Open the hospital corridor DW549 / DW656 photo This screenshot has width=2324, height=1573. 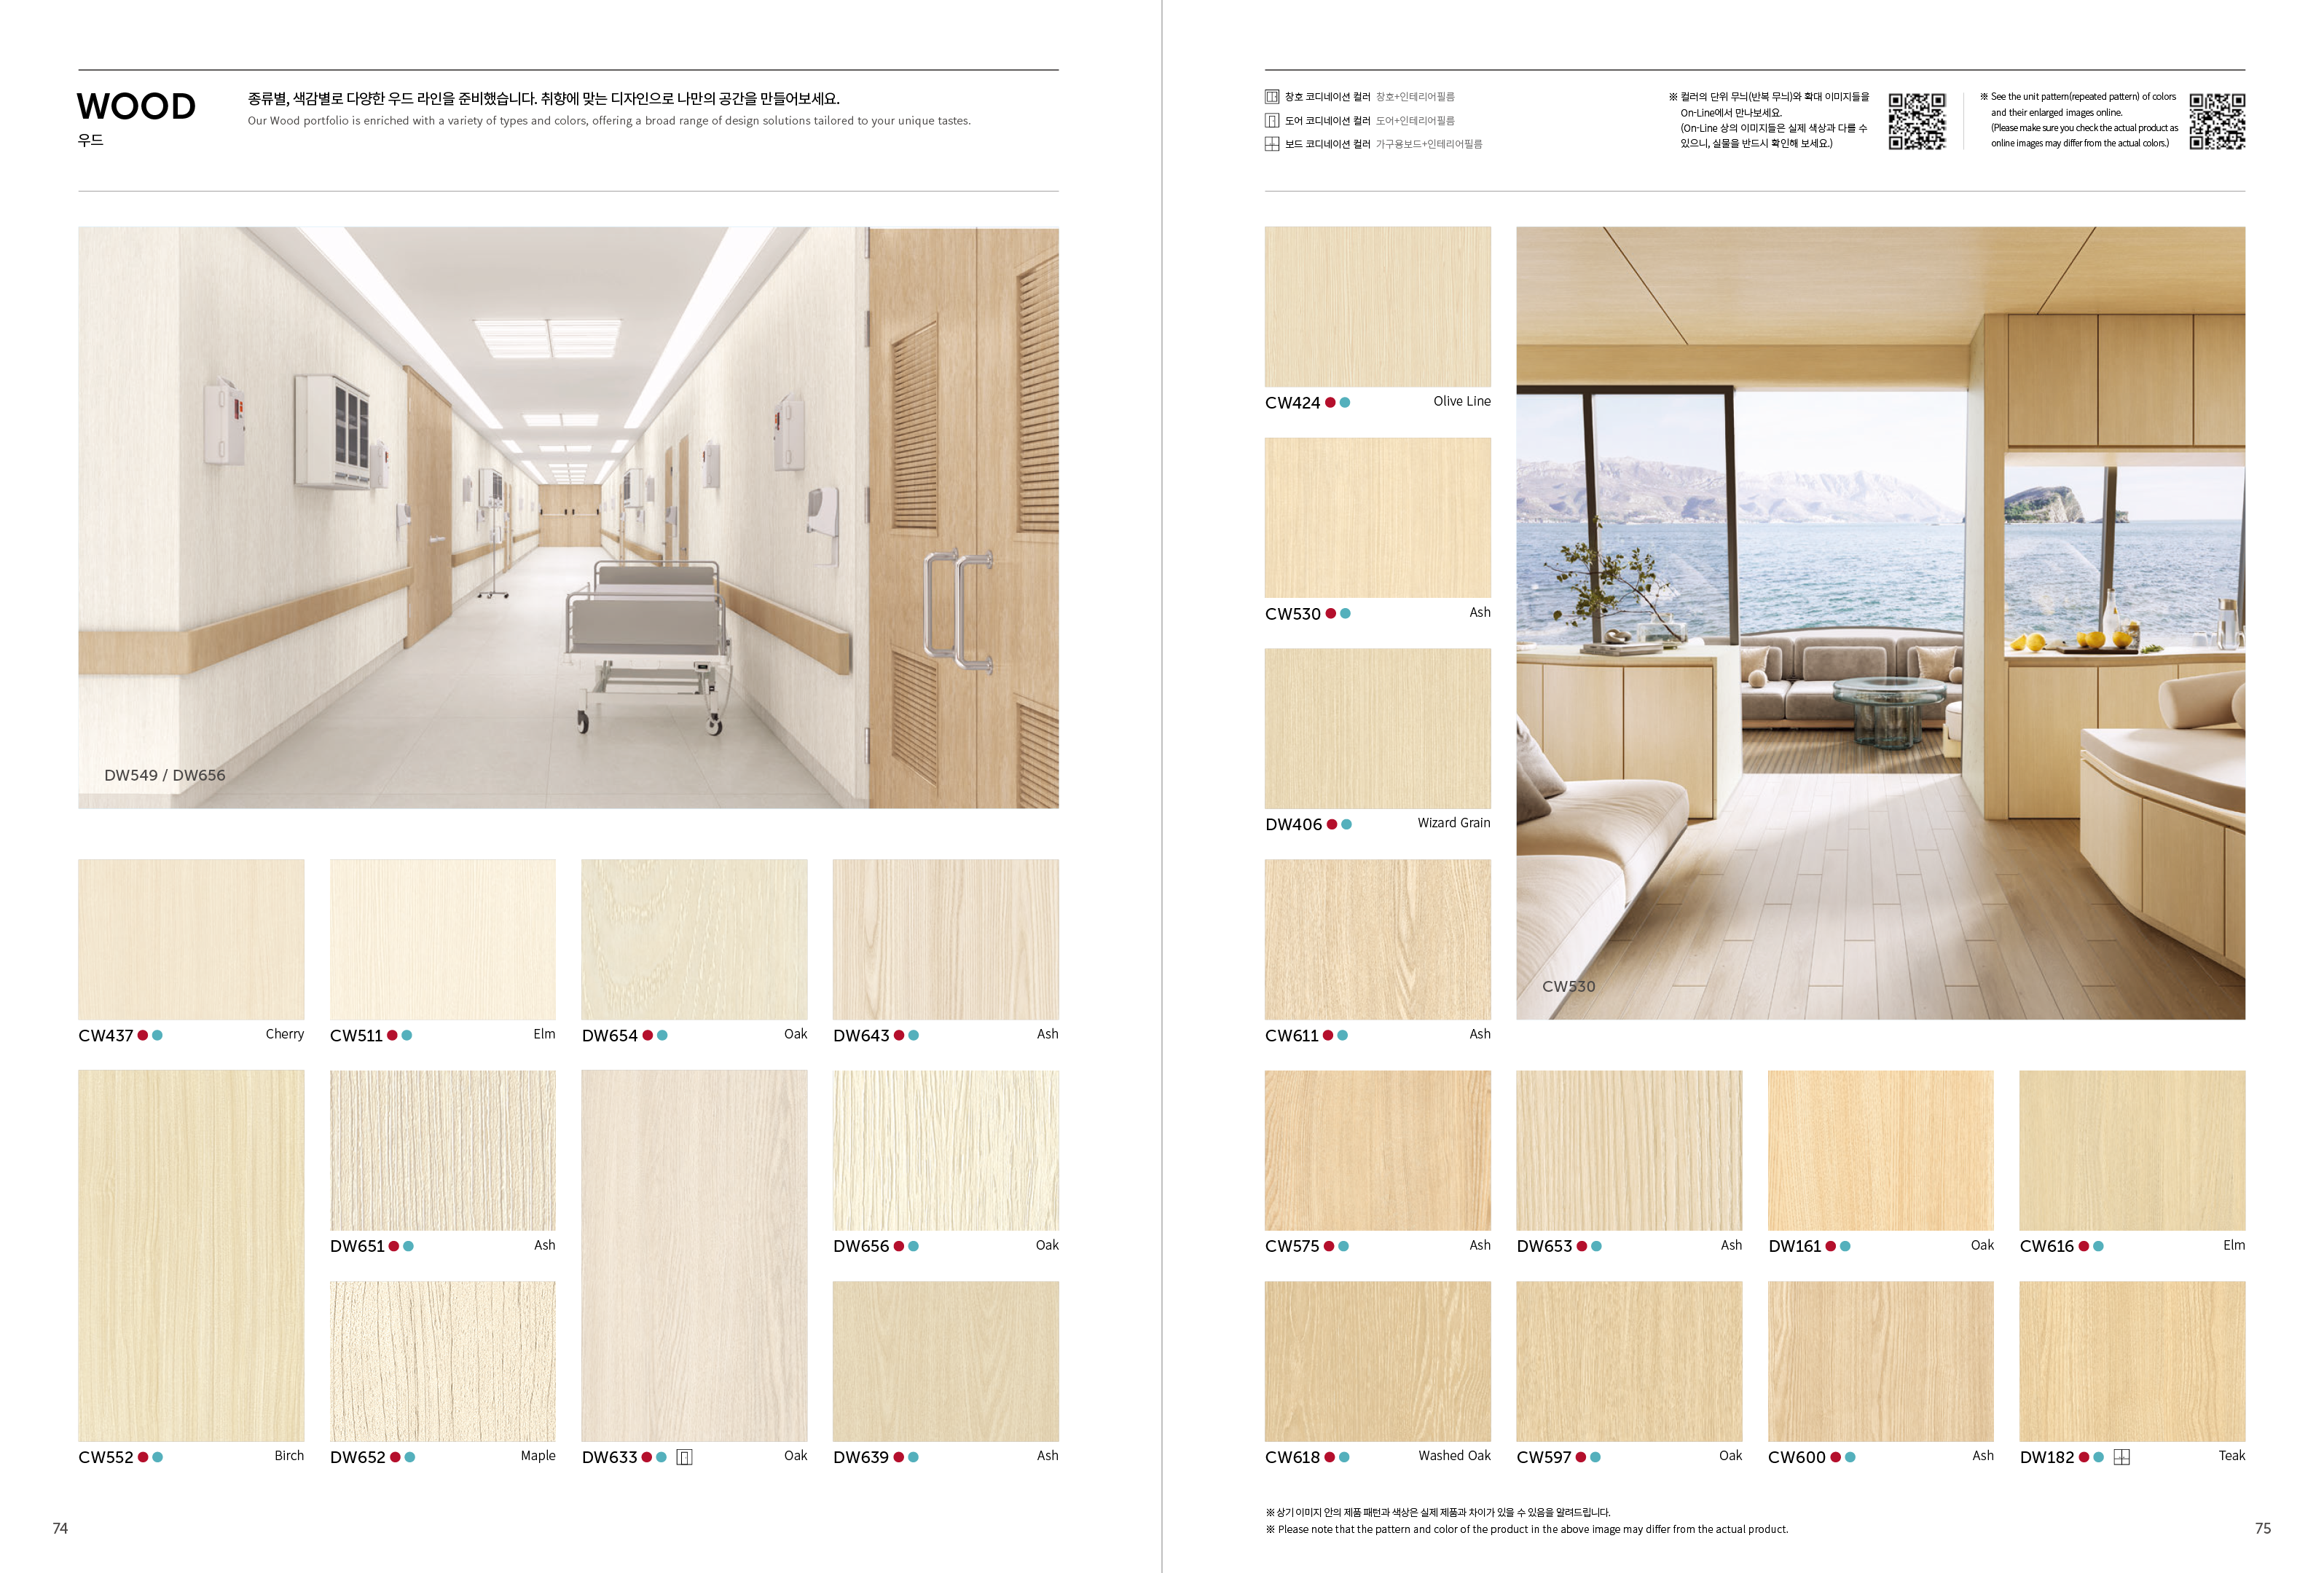point(568,518)
